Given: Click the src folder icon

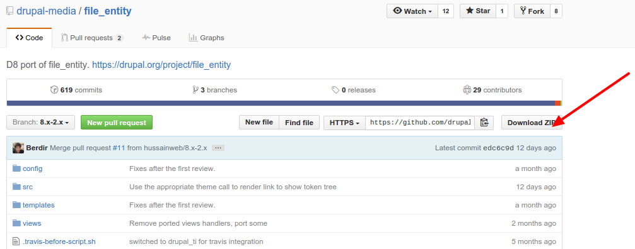Looking at the screenshot, I should coord(16,187).
